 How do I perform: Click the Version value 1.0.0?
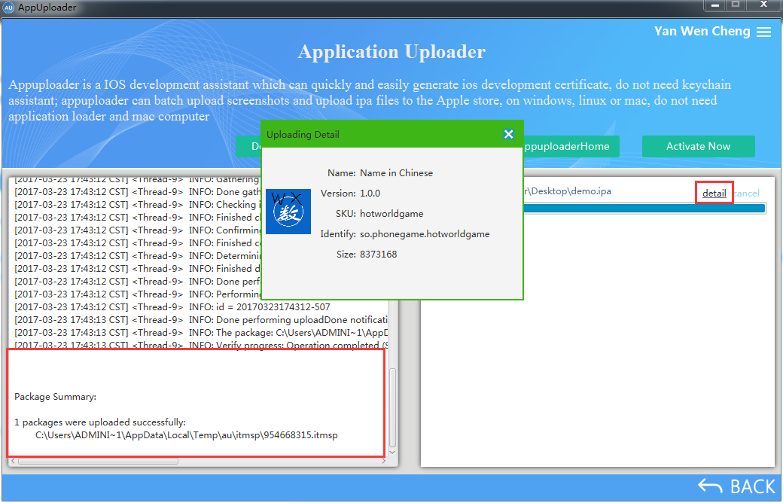[370, 194]
